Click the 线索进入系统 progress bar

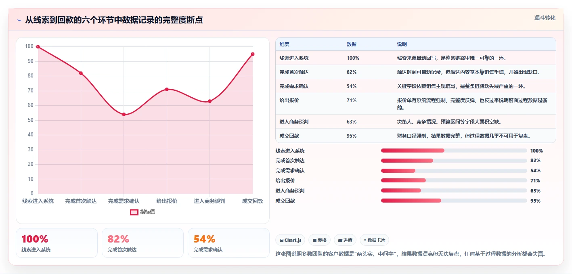[454, 151]
